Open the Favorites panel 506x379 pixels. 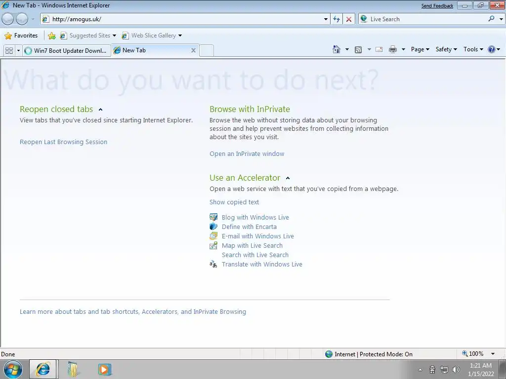click(21, 36)
